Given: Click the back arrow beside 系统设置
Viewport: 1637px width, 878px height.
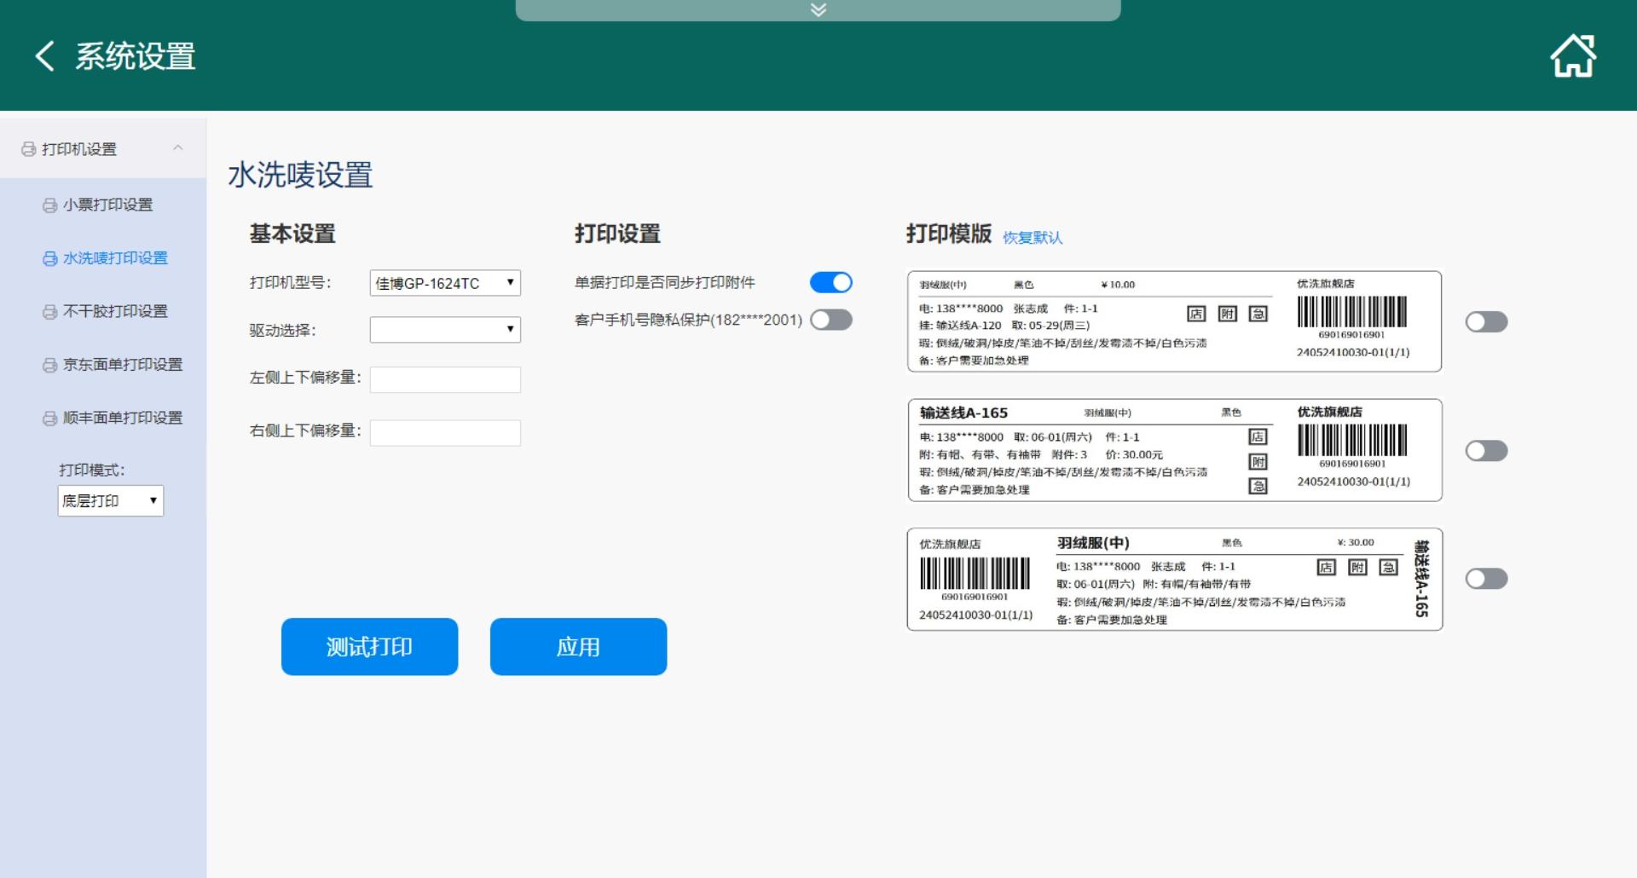Looking at the screenshot, I should pos(45,56).
